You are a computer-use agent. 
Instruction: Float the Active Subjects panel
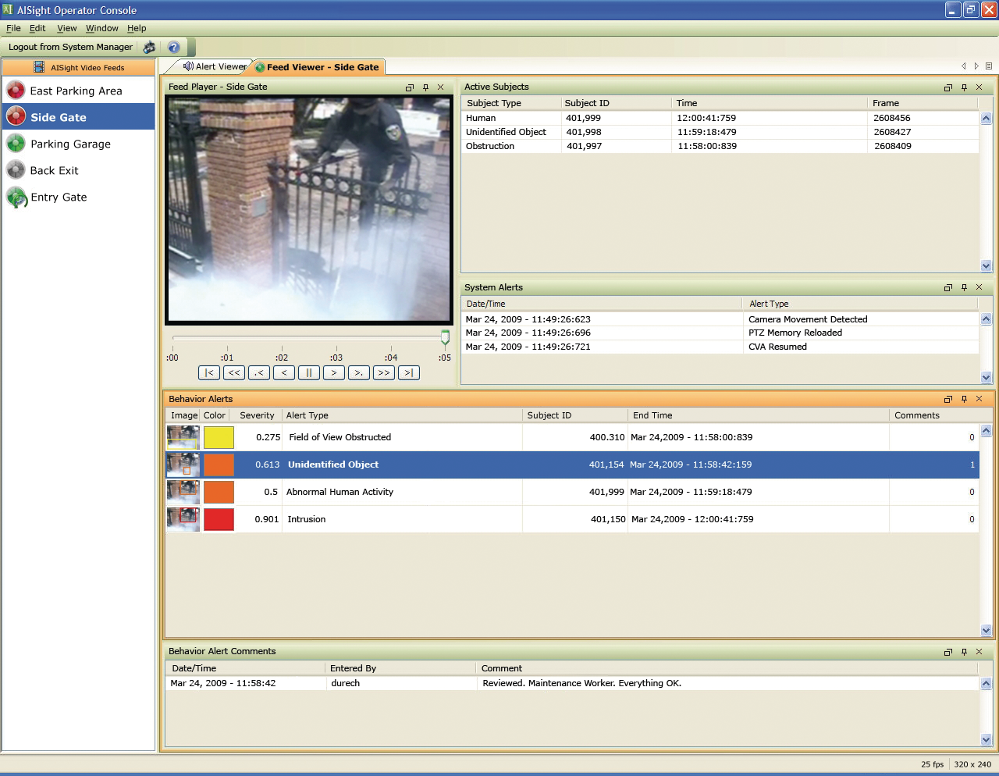tap(948, 87)
